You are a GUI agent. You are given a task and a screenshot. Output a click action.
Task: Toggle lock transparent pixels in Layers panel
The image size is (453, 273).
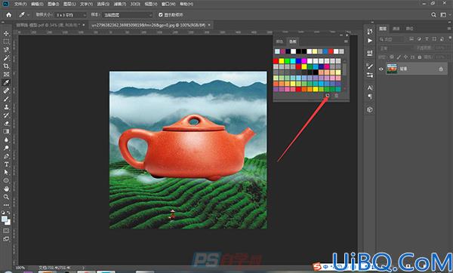391,57
